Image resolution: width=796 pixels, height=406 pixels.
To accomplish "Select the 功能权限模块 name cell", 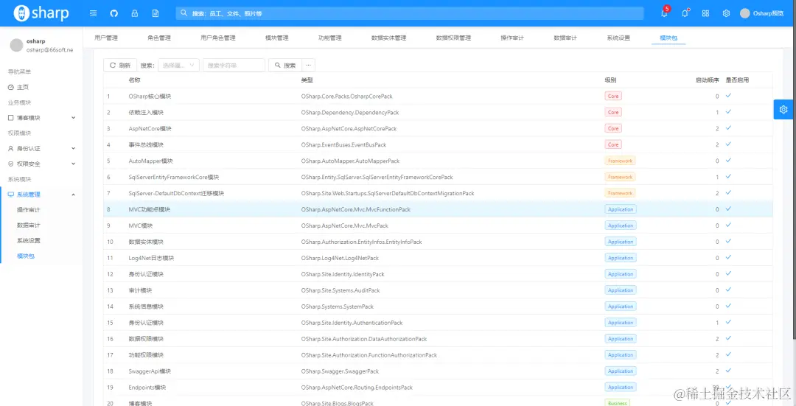I will pos(146,354).
